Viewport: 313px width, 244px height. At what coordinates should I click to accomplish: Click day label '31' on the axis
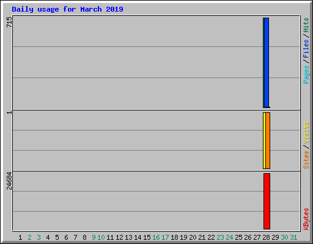coord(293,237)
